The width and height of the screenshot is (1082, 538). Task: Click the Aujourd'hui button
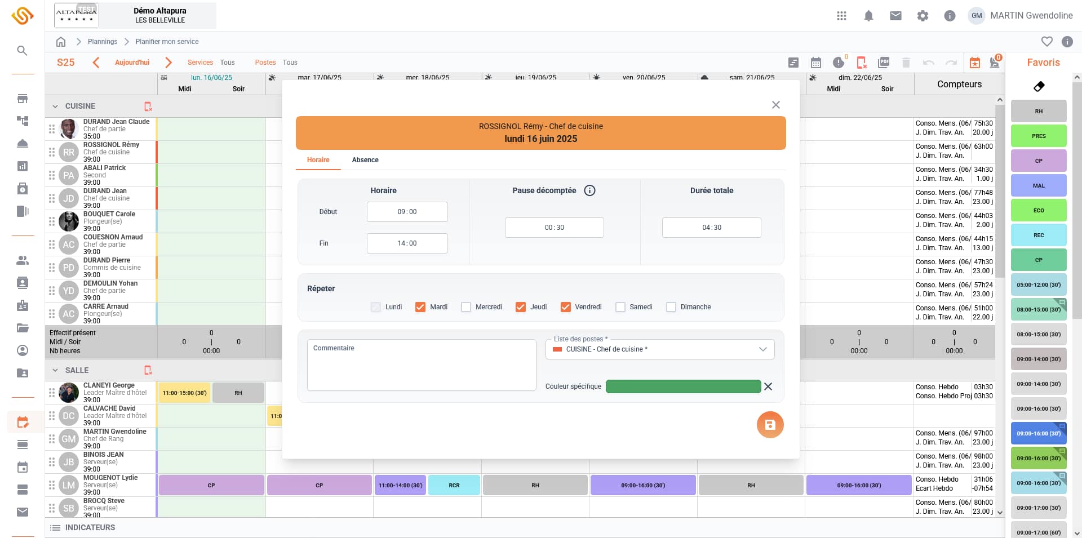(132, 63)
